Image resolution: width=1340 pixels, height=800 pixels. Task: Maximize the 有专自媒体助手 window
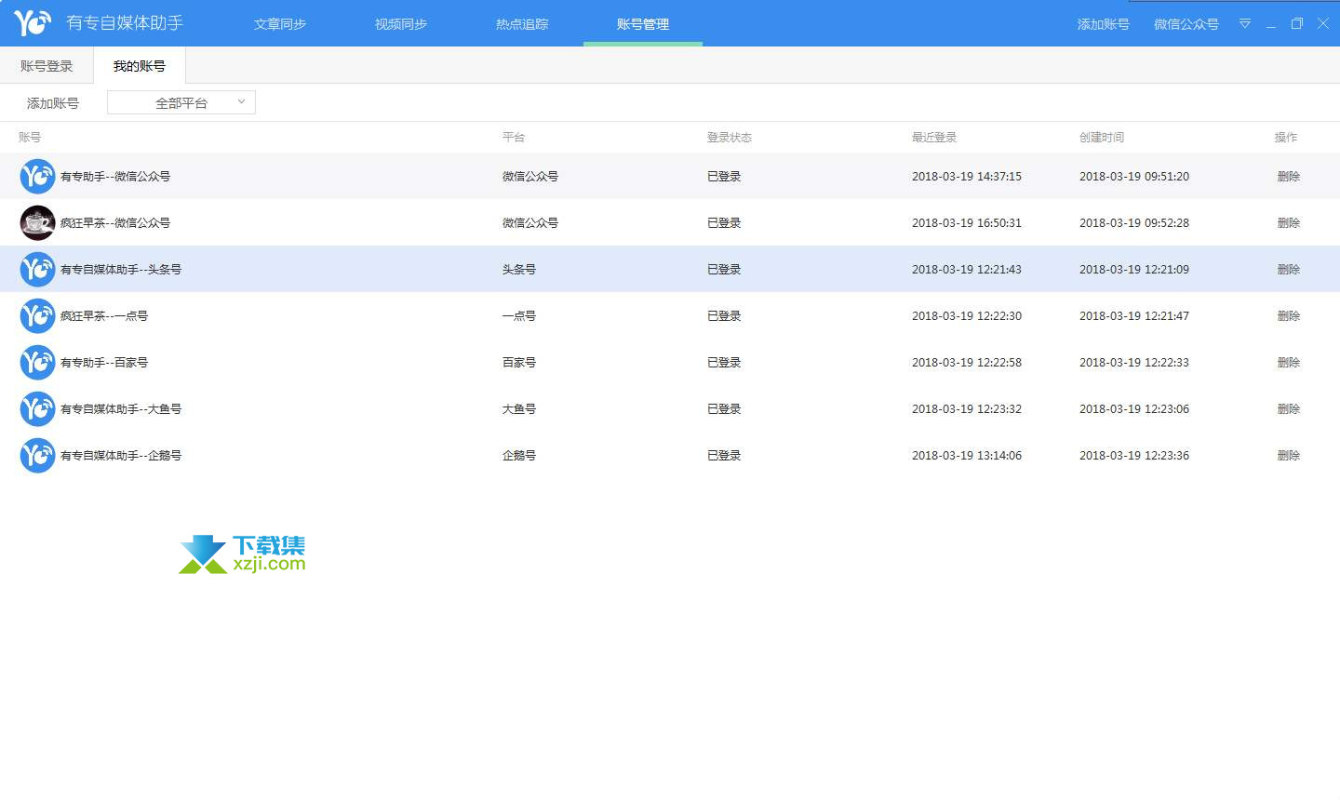(1296, 23)
